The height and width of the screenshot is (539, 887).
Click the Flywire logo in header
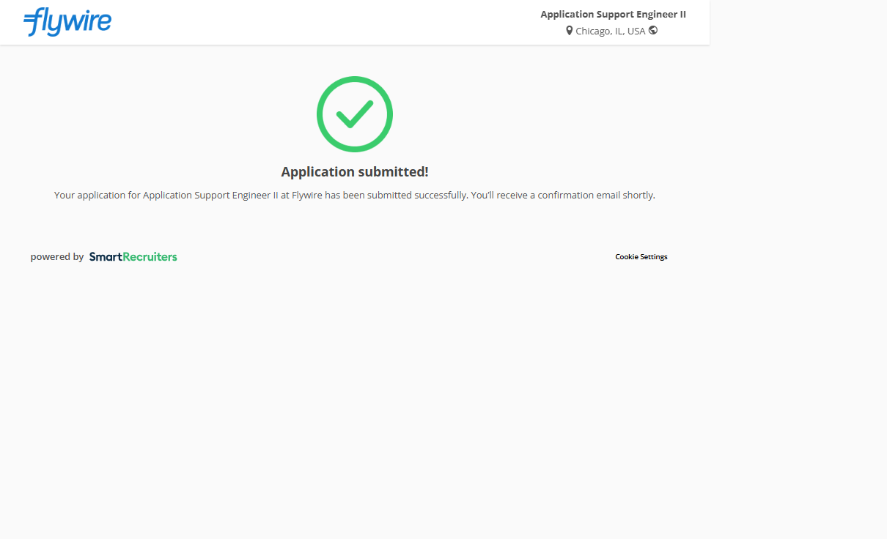coord(67,22)
